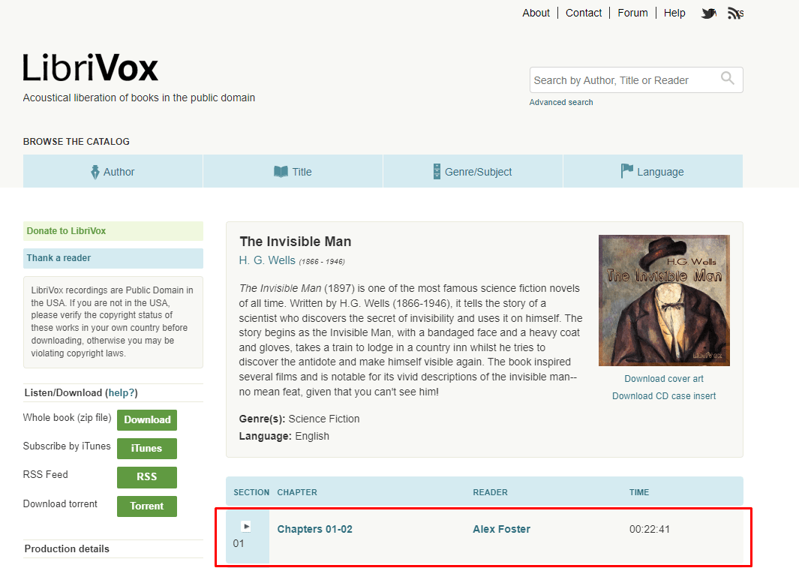
Task: Browse catalog by Language
Action: pos(653,172)
